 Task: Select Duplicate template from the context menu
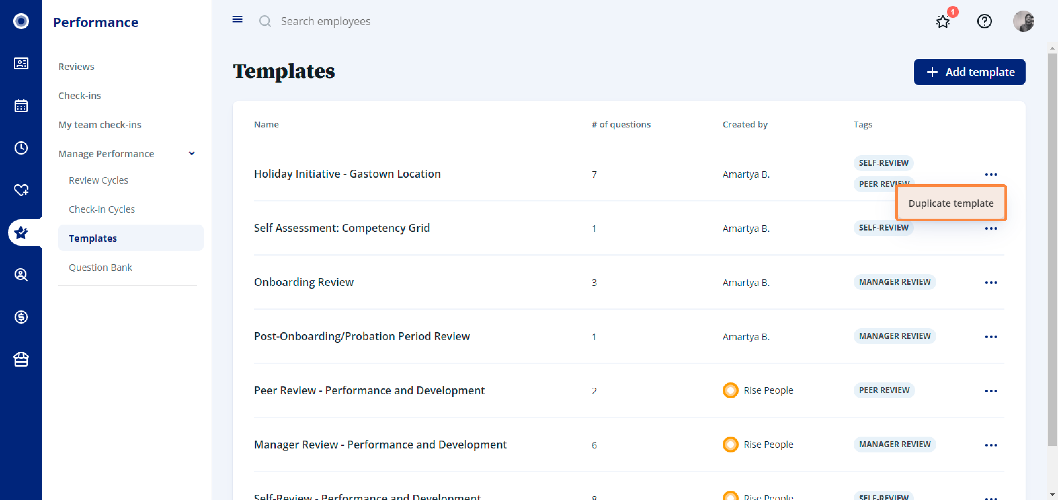(x=951, y=203)
